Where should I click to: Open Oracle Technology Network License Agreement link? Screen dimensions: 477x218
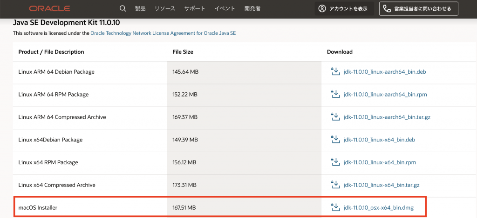click(163, 33)
